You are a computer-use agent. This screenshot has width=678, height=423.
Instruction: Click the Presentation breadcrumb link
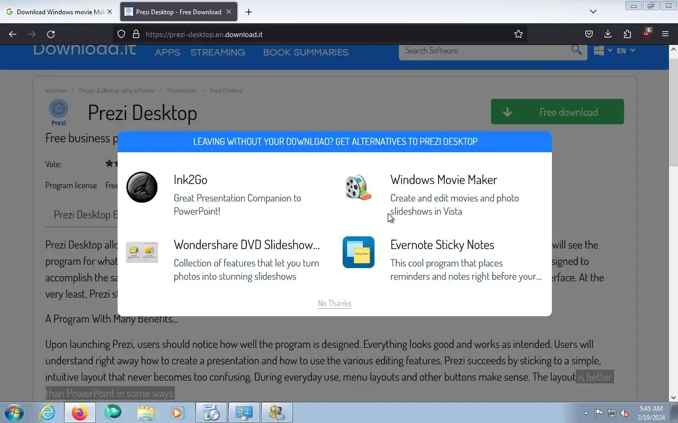pos(182,90)
